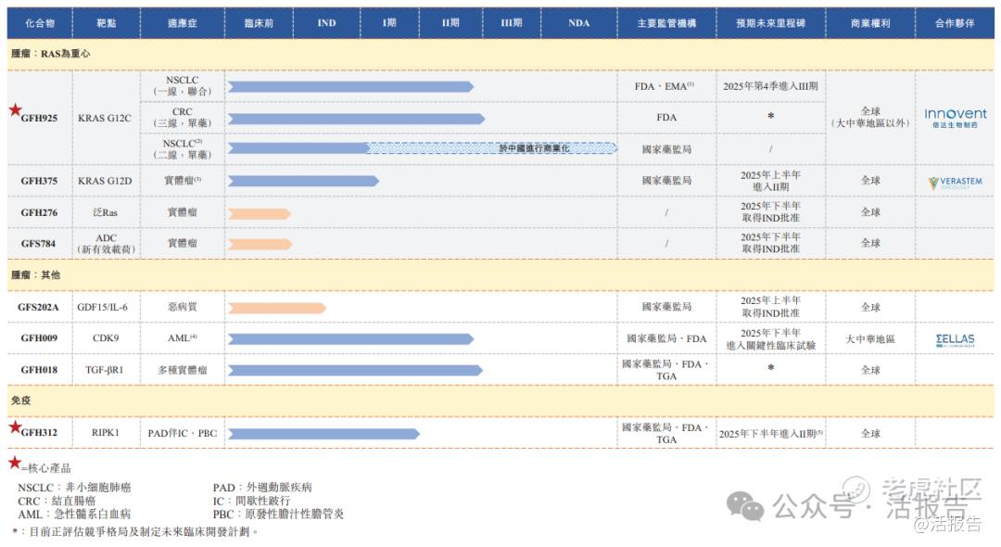Image resolution: width=1001 pixels, height=547 pixels.
Task: Click the 進入關鍵性臨床試驗 milestone cell
Action: point(770,339)
